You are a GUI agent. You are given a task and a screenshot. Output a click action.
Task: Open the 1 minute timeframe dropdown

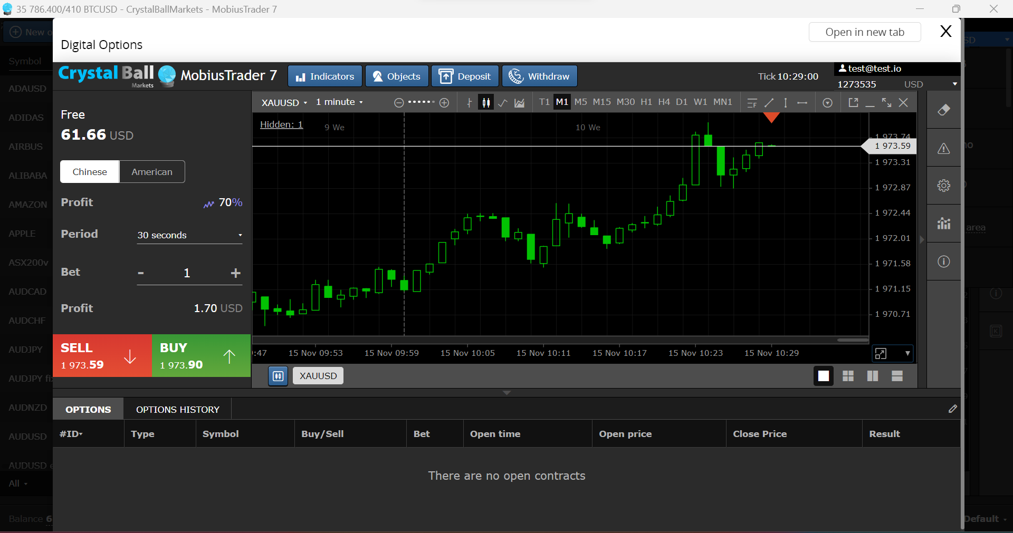pos(339,102)
